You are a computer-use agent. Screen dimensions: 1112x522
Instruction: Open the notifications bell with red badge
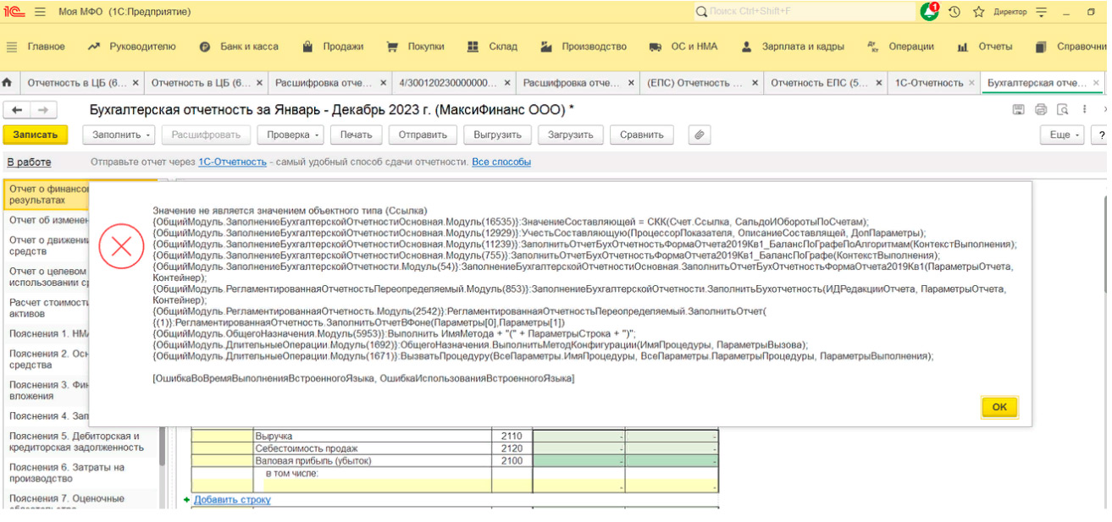[x=929, y=12]
